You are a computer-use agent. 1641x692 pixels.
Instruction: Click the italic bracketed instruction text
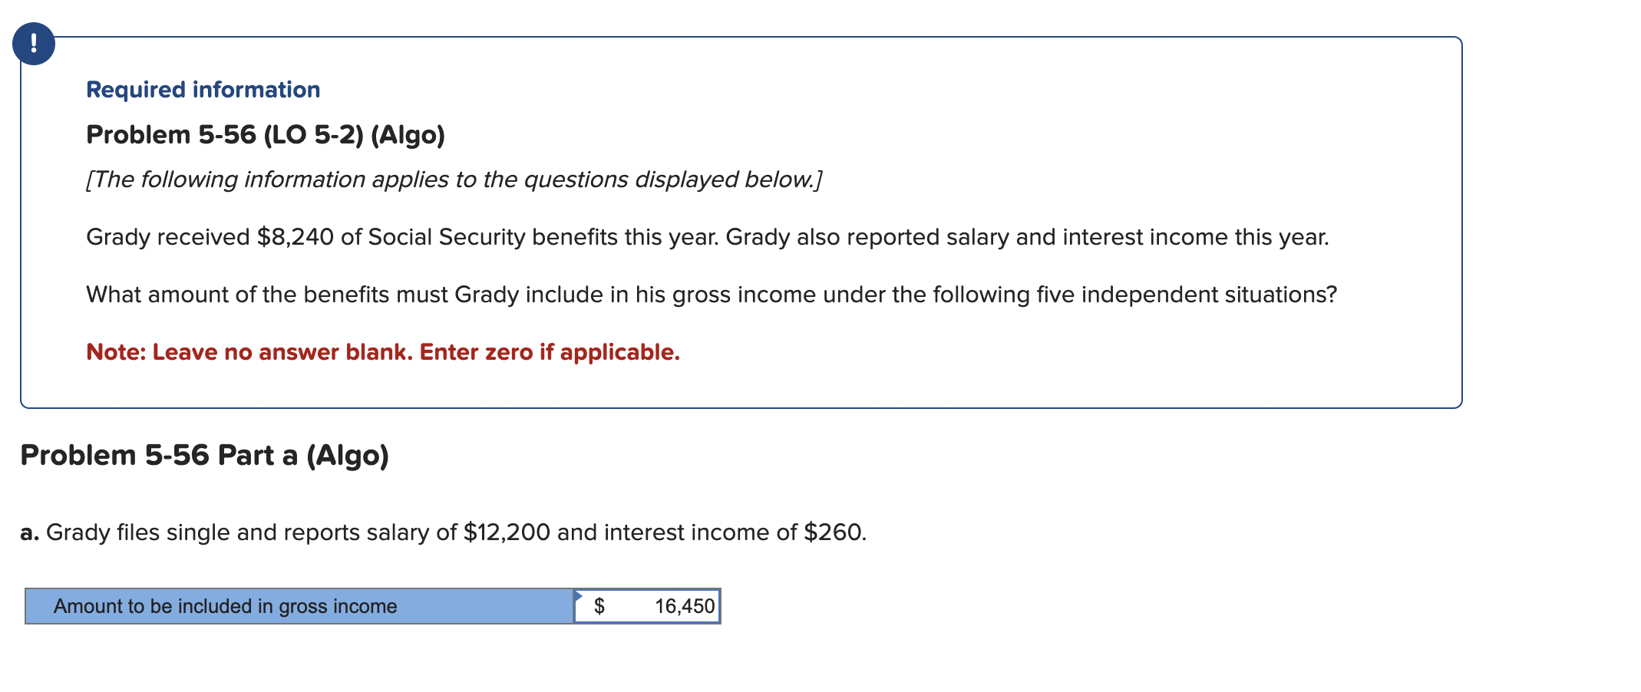coord(453,179)
